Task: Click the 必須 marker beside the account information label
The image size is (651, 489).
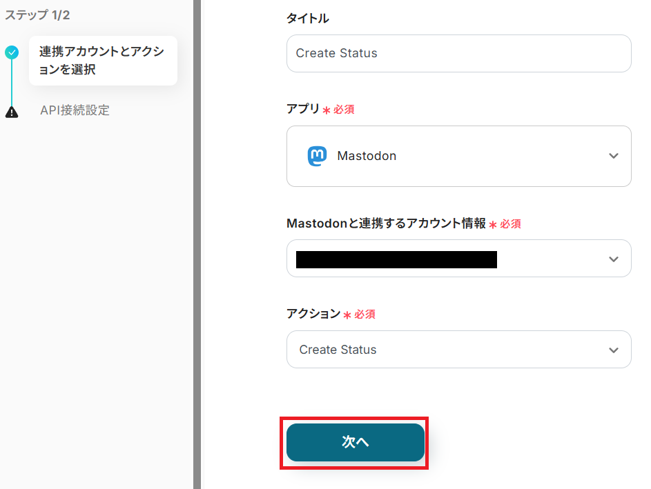Action: (x=511, y=224)
